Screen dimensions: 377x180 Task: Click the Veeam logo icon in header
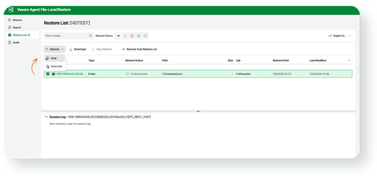11,9
